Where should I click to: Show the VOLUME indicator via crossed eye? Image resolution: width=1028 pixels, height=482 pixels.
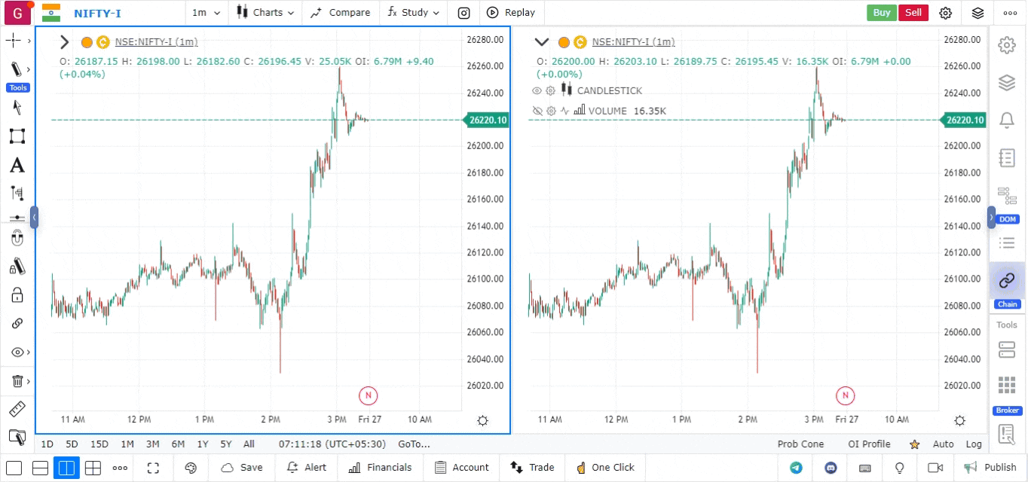[537, 111]
